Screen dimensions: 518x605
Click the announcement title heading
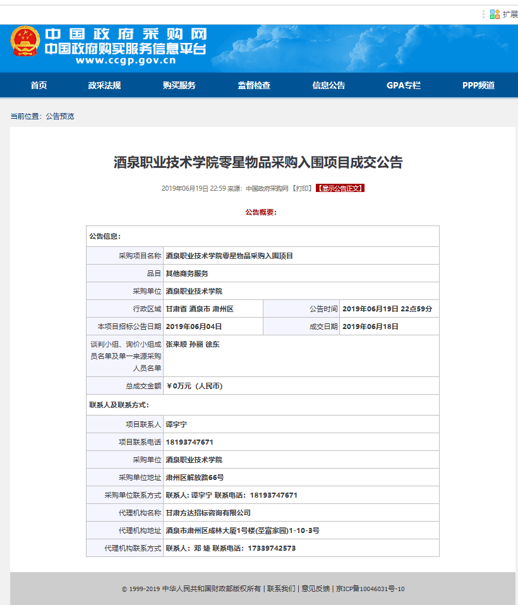point(258,162)
